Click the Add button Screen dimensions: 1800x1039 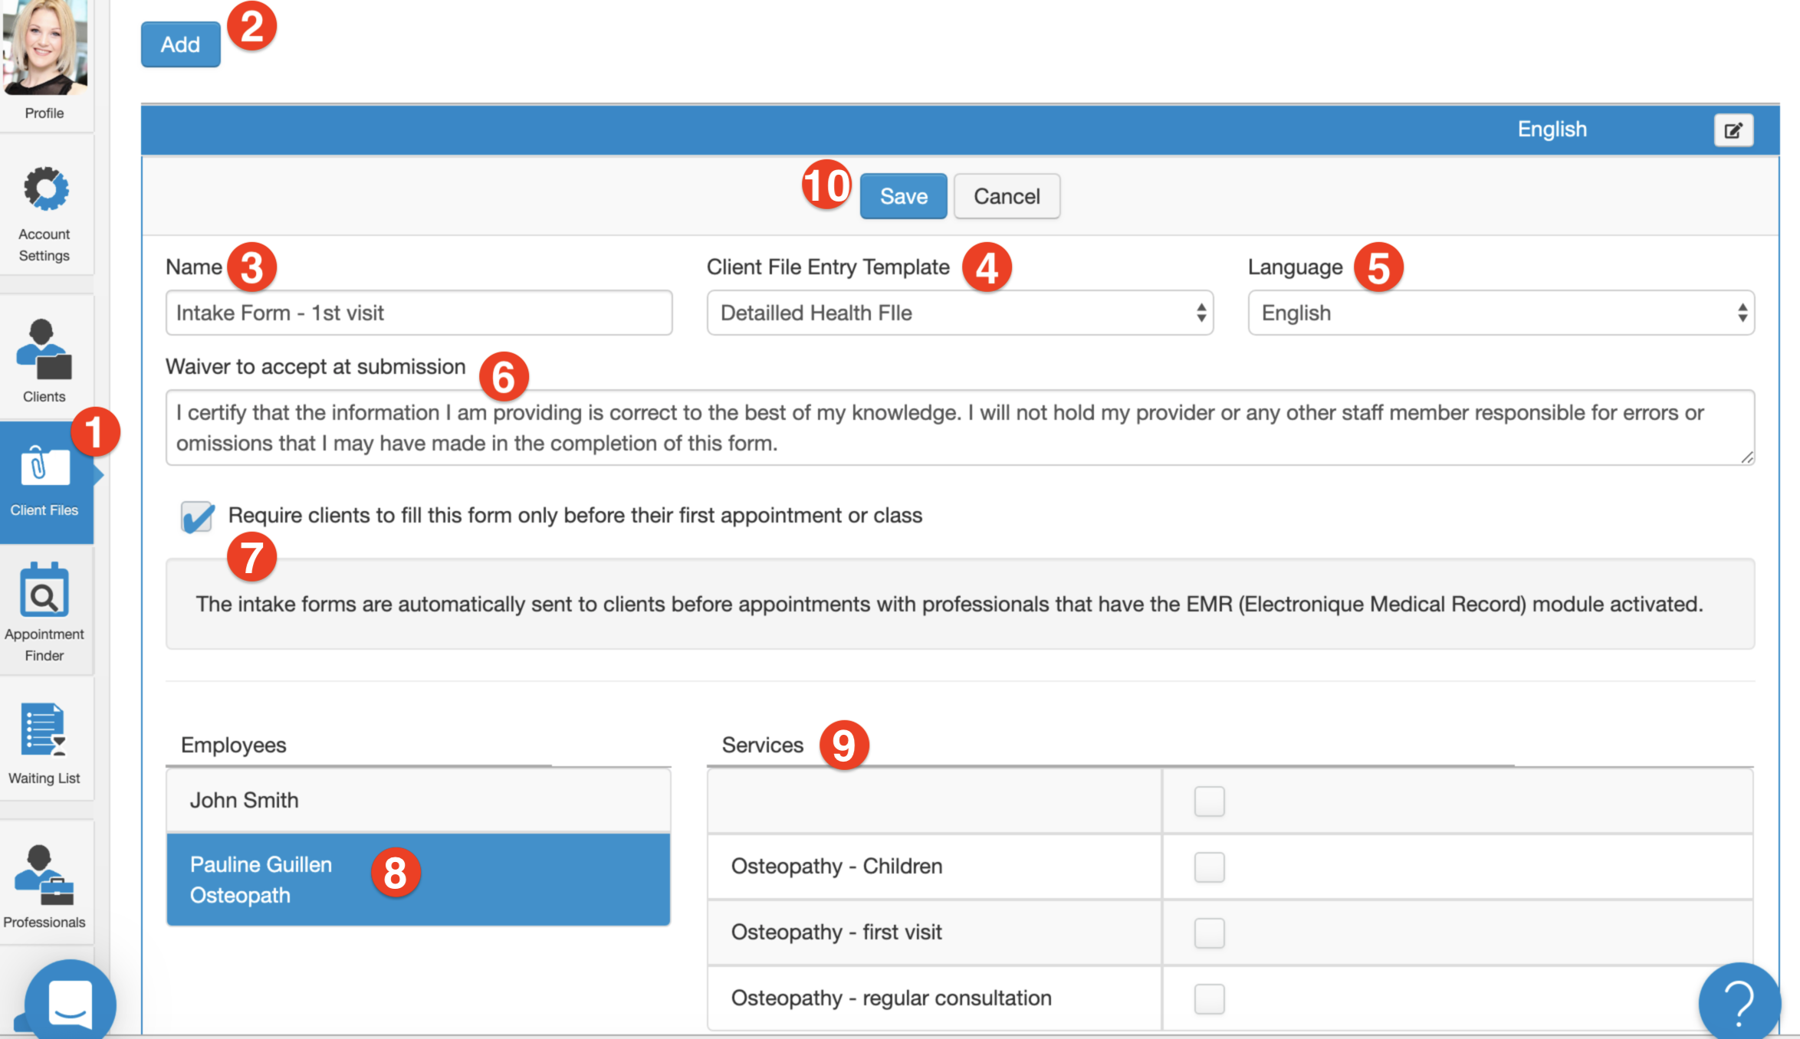tap(180, 44)
